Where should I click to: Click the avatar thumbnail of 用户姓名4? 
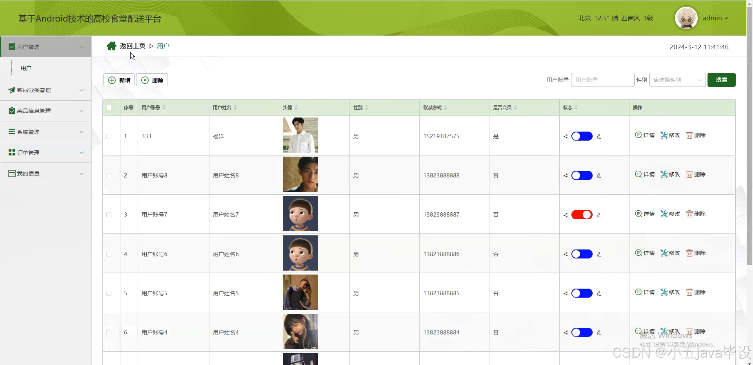click(300, 331)
